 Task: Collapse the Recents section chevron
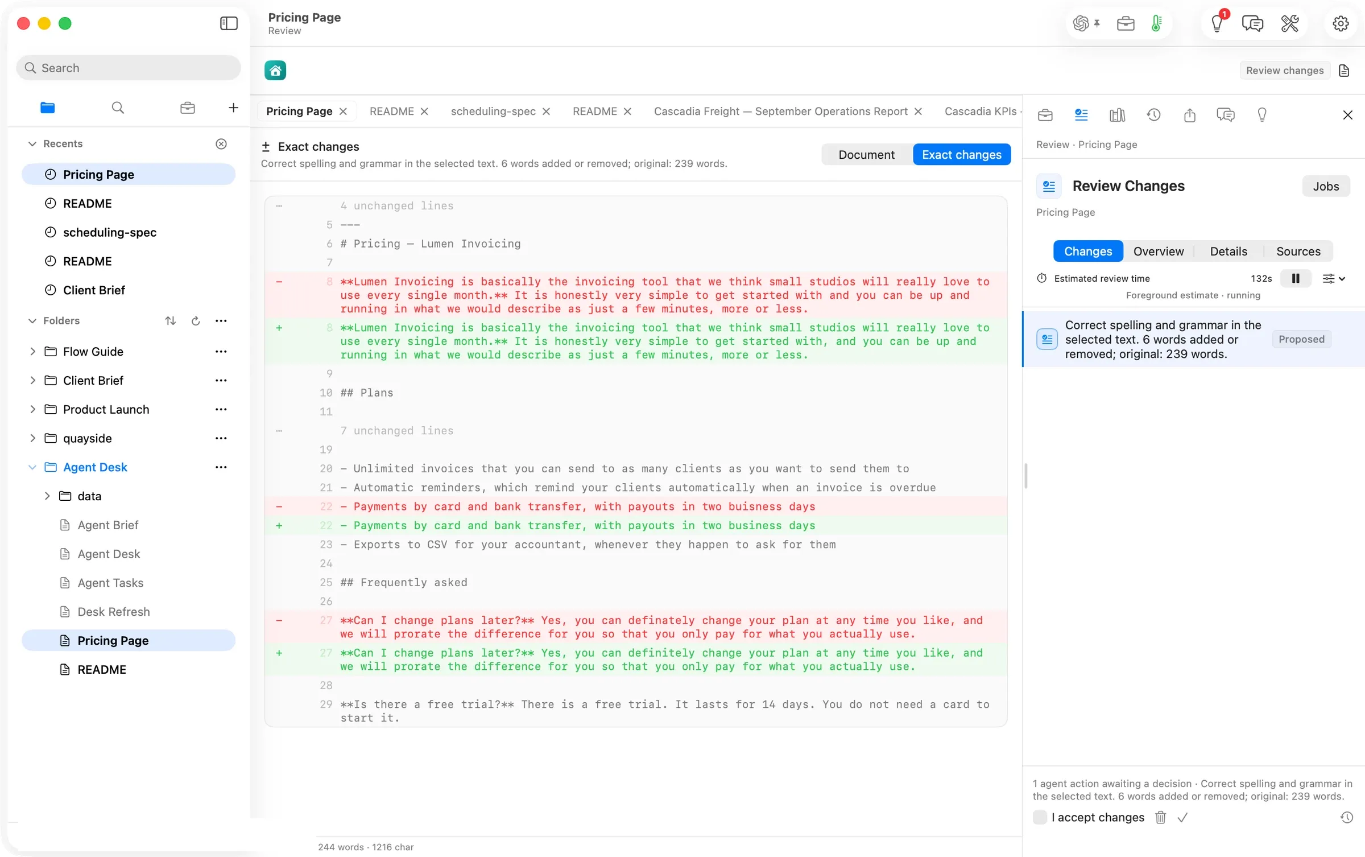[x=32, y=144]
